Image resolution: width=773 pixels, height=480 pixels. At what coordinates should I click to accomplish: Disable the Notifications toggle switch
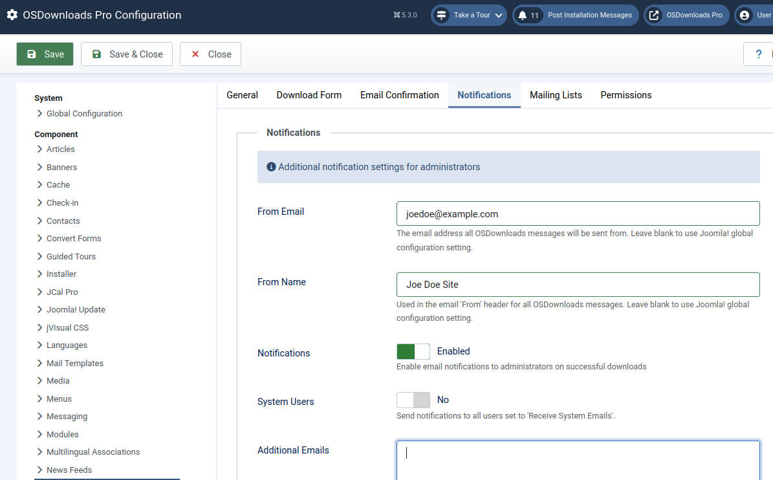point(413,351)
